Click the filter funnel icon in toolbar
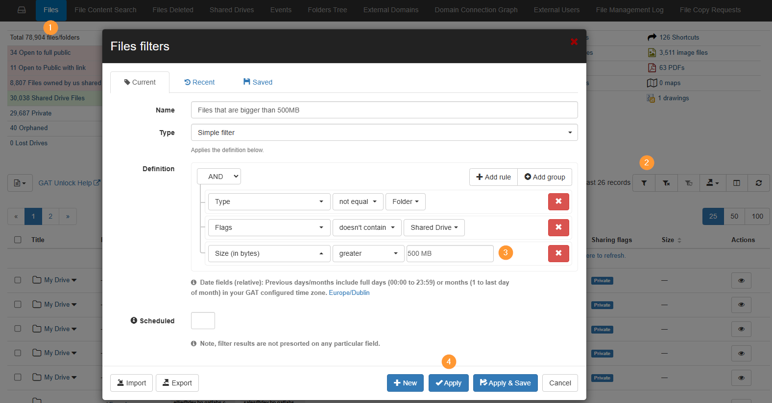The height and width of the screenshot is (403, 772). pyautogui.click(x=644, y=183)
